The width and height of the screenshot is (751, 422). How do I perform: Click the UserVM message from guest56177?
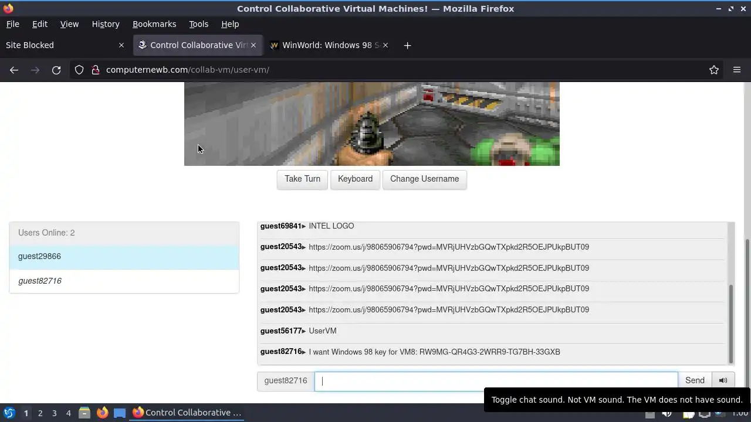pyautogui.click(x=323, y=331)
